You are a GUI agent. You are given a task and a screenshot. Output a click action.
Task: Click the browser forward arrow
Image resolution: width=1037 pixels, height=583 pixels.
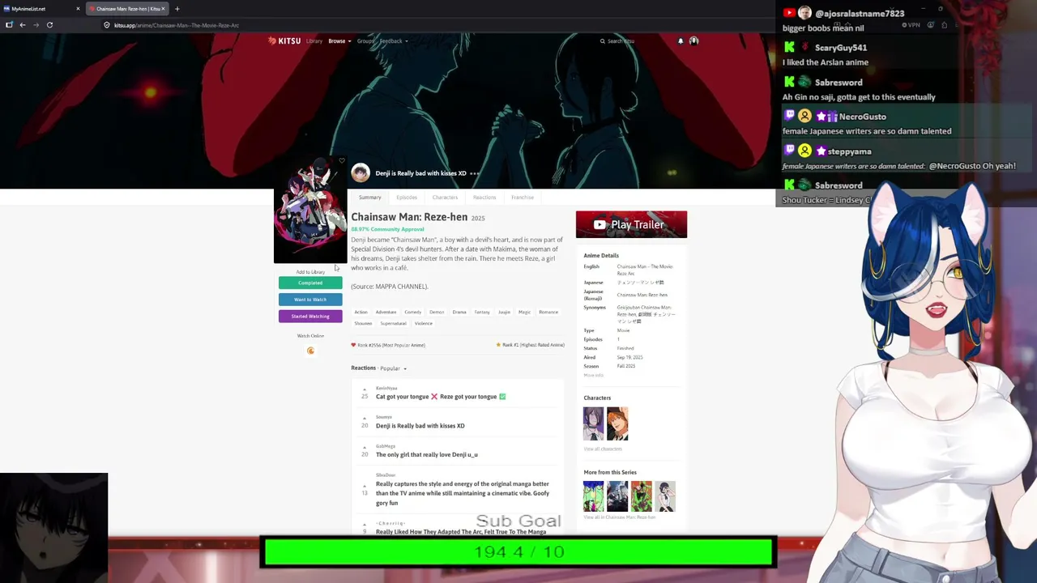click(36, 25)
